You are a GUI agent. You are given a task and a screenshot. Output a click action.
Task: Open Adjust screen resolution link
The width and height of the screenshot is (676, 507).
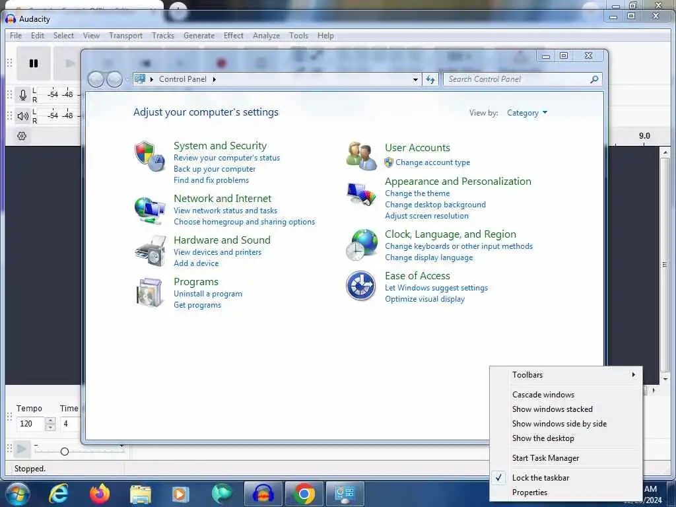(427, 216)
